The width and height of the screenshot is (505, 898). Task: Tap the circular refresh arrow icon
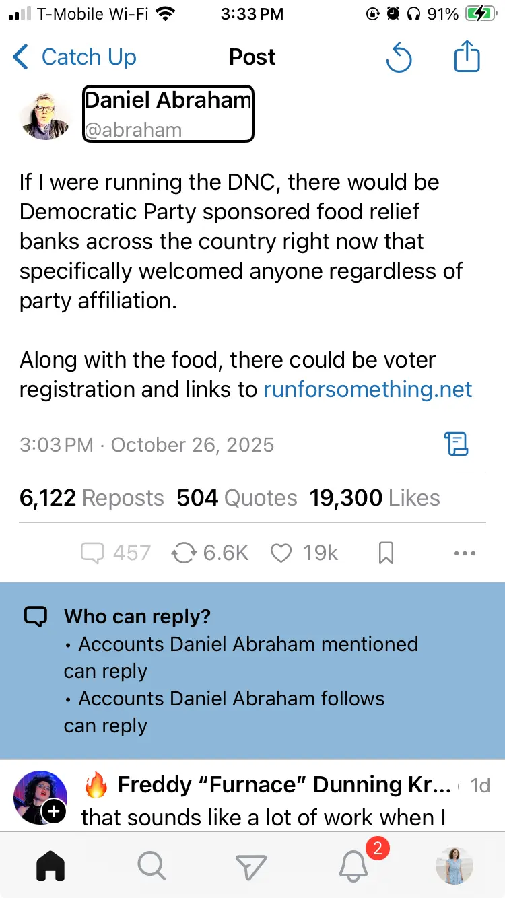coord(399,58)
